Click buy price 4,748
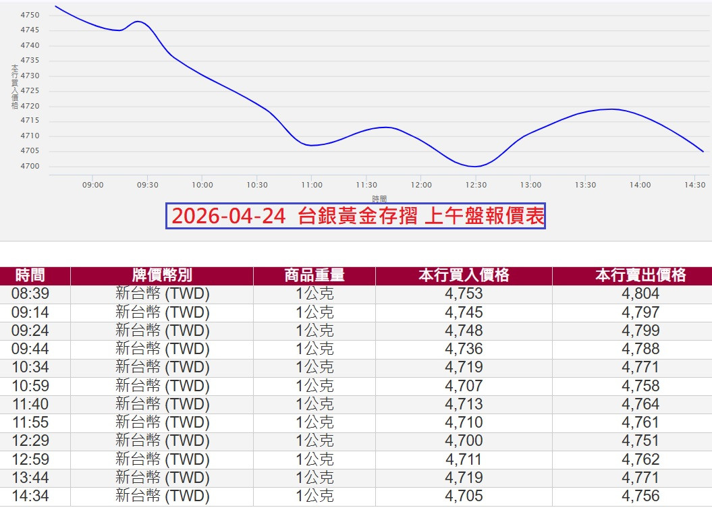 tap(464, 331)
